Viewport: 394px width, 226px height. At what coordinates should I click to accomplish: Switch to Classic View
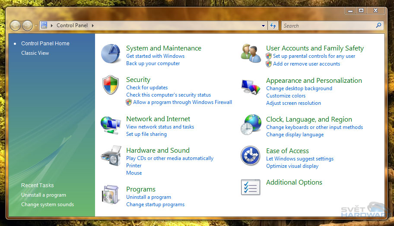(35, 53)
